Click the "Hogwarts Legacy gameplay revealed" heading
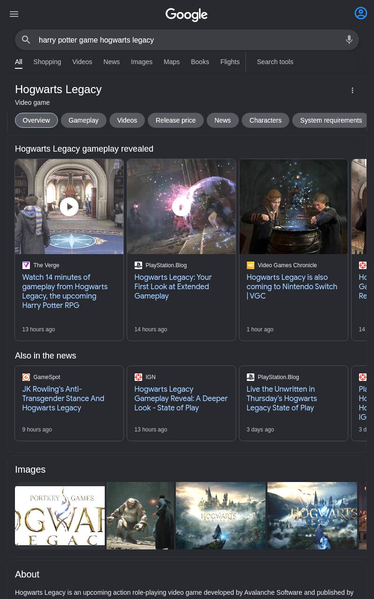This screenshot has width=374, height=599. point(84,149)
